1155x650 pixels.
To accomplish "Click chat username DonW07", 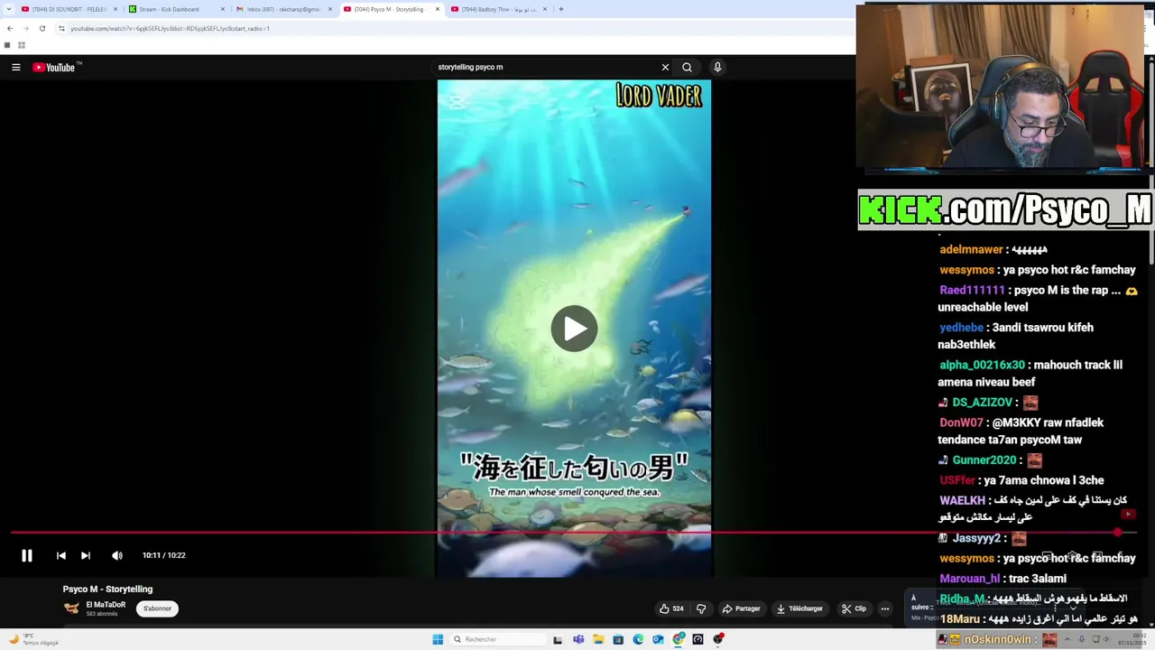I will 961,422.
